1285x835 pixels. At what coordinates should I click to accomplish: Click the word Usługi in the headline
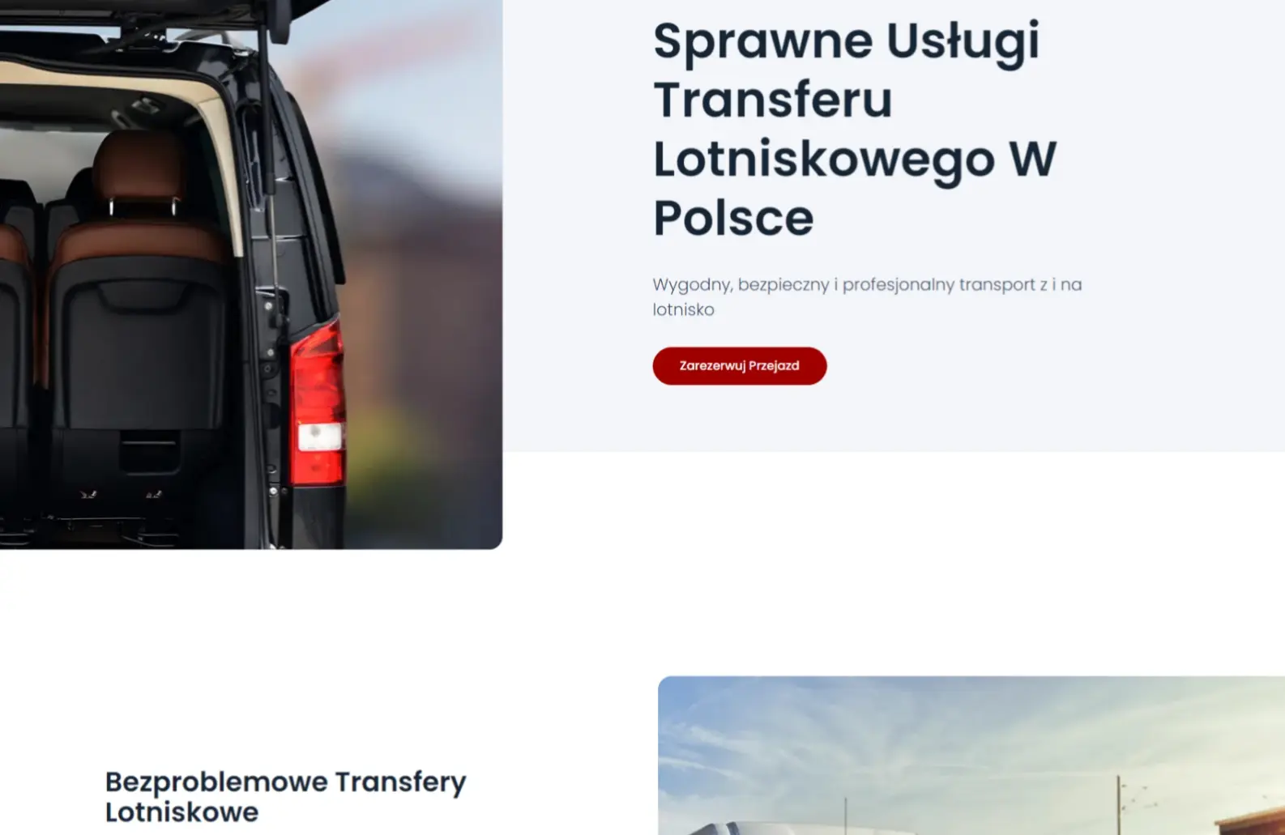pyautogui.click(x=963, y=42)
